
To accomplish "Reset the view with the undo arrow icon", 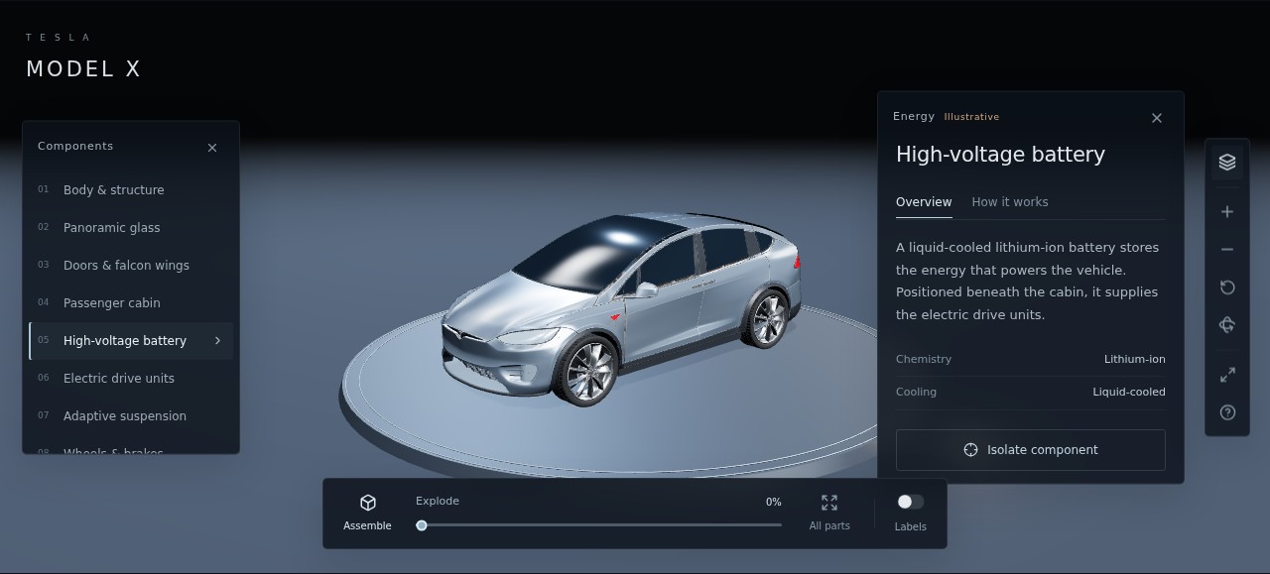I will (x=1227, y=287).
